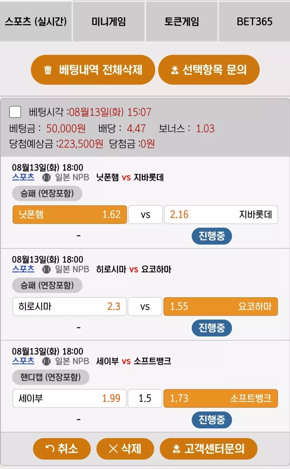Click the undo arrow icon on 취소

point(50,449)
